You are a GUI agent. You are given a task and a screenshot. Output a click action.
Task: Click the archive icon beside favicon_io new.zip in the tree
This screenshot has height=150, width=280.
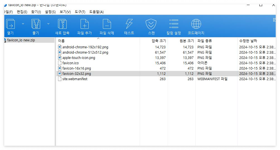pos(5,41)
